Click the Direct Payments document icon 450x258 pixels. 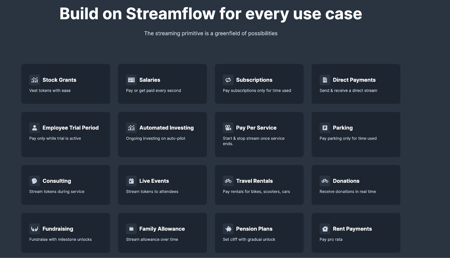(x=325, y=80)
